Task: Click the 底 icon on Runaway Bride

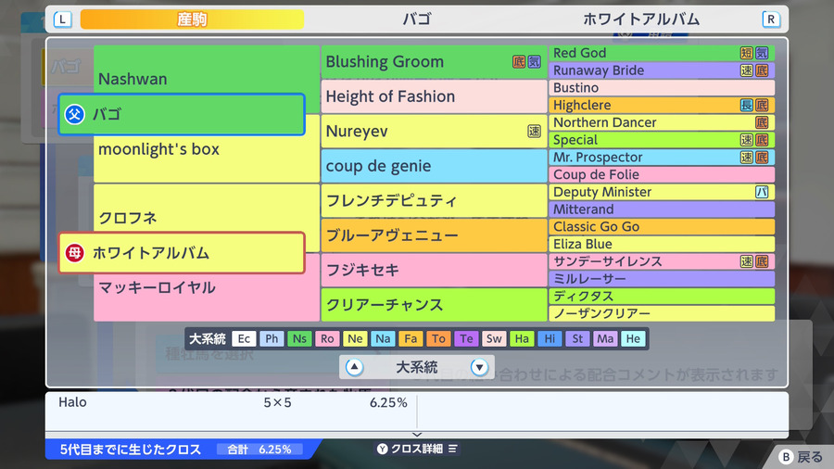Action: 762,70
